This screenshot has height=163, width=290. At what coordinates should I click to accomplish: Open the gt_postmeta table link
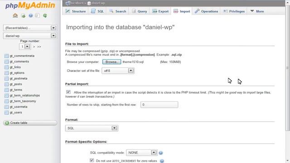click(x=19, y=78)
